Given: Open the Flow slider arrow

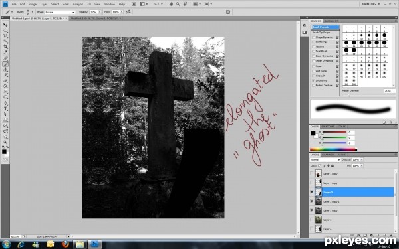Looking at the screenshot, I should (122, 12).
